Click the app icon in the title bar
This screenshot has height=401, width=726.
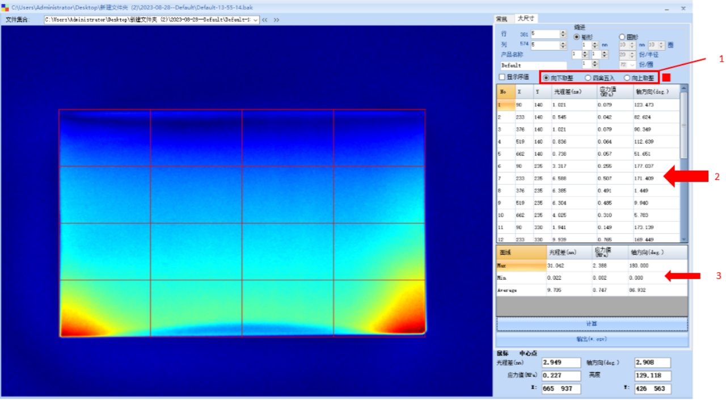click(5, 8)
